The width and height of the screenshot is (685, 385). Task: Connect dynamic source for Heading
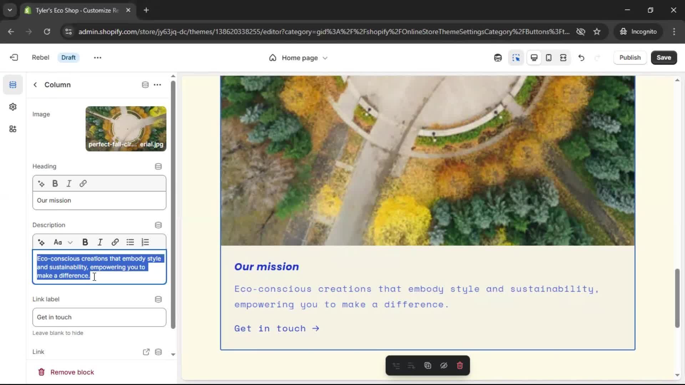(x=158, y=166)
